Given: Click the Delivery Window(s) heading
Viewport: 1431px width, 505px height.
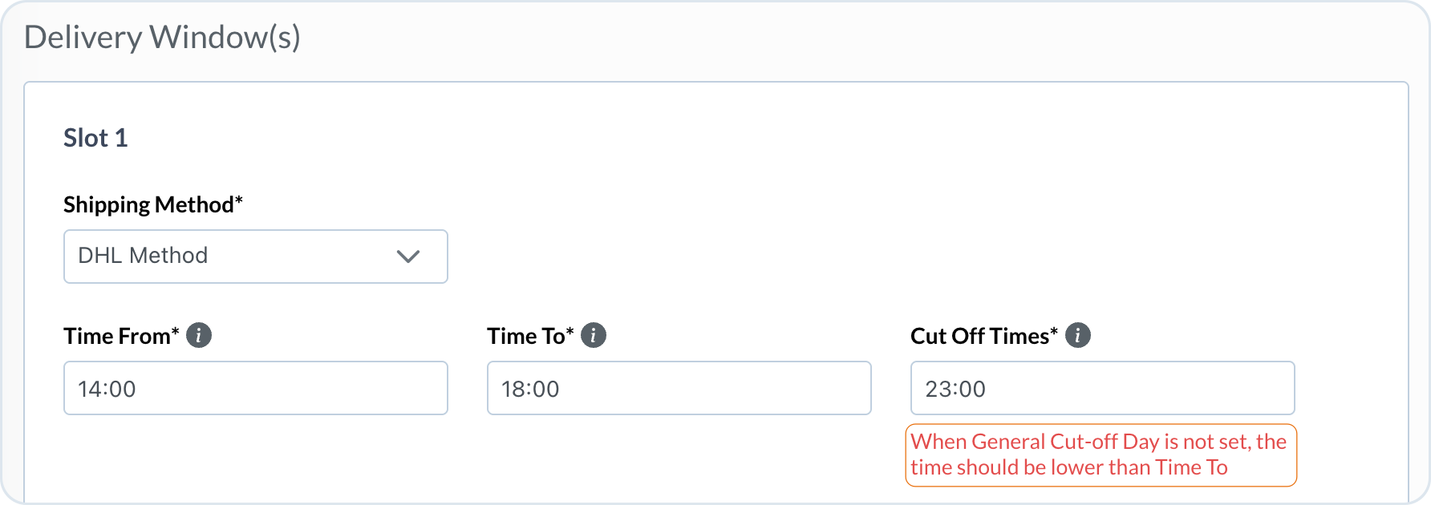Looking at the screenshot, I should [x=162, y=37].
